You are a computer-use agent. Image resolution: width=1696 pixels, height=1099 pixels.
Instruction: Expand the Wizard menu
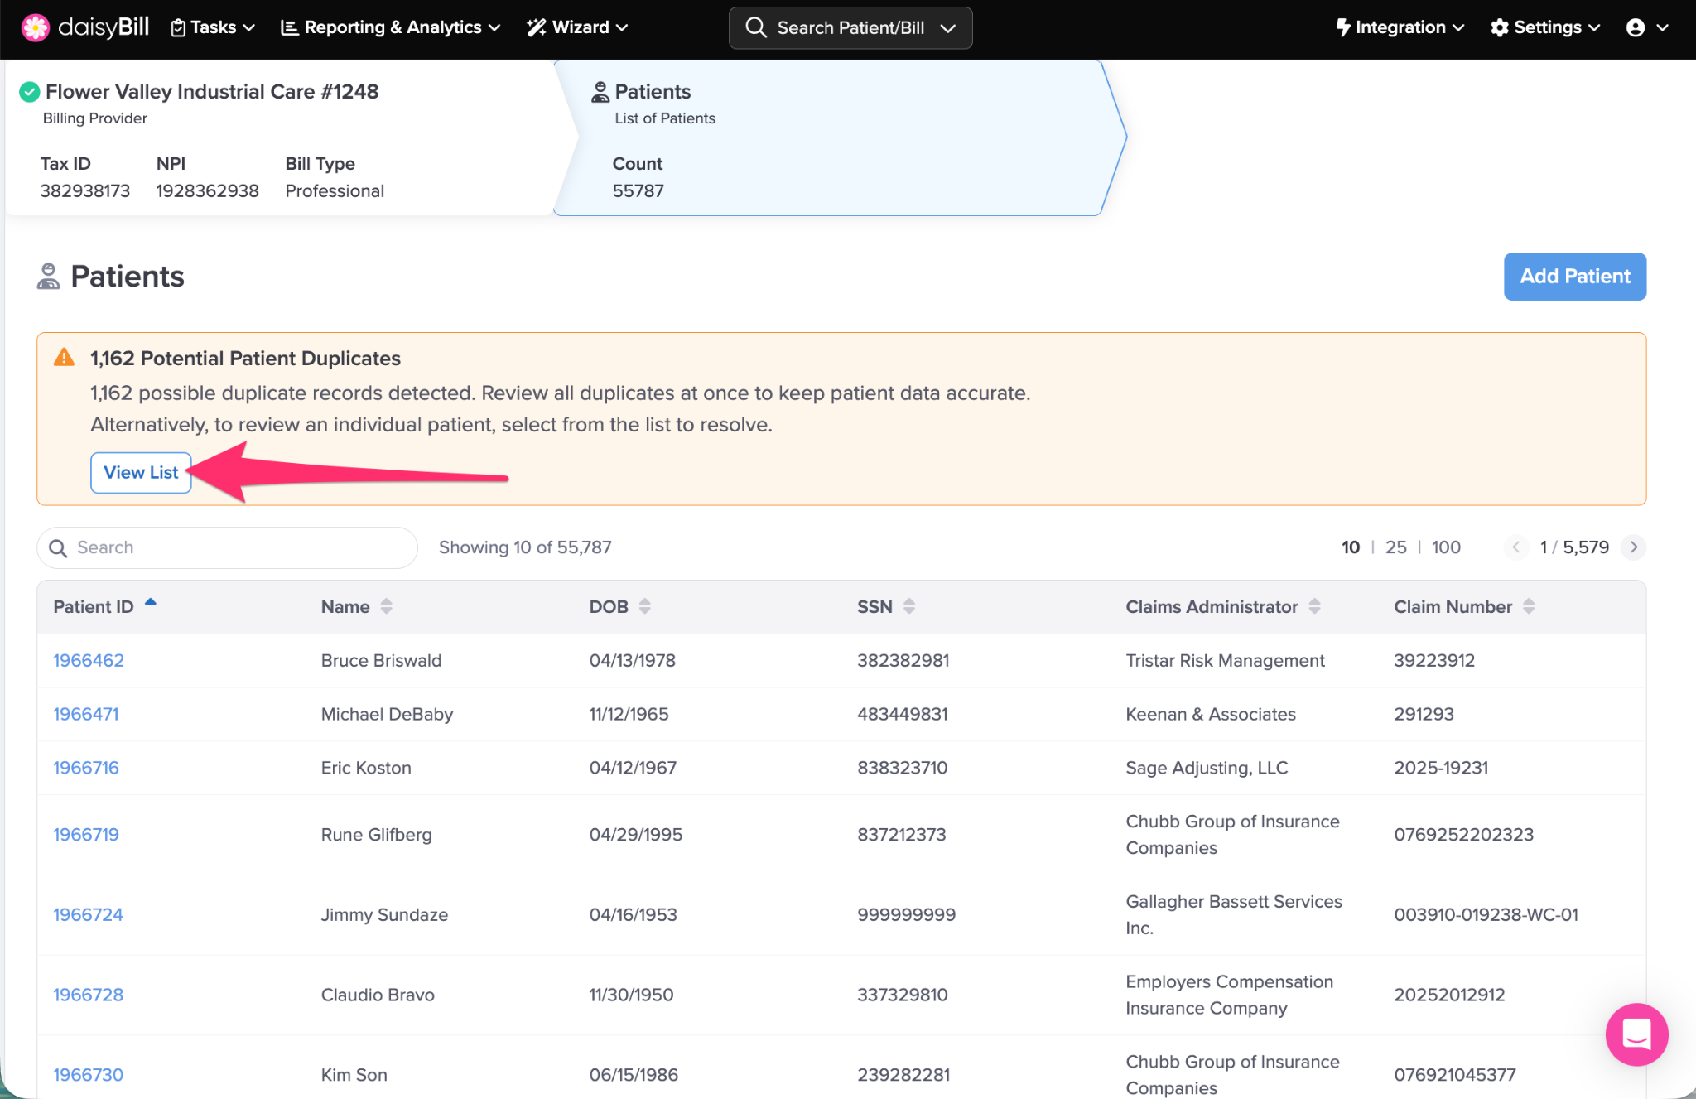(x=577, y=27)
